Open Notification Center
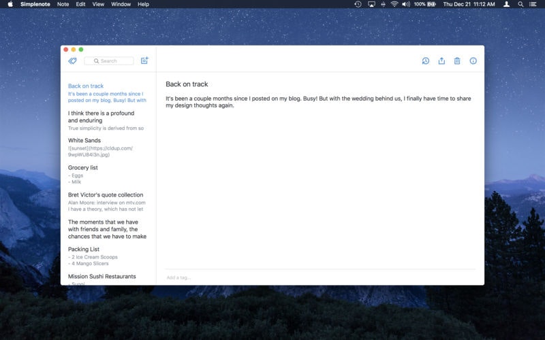The image size is (545, 340). coord(533,4)
